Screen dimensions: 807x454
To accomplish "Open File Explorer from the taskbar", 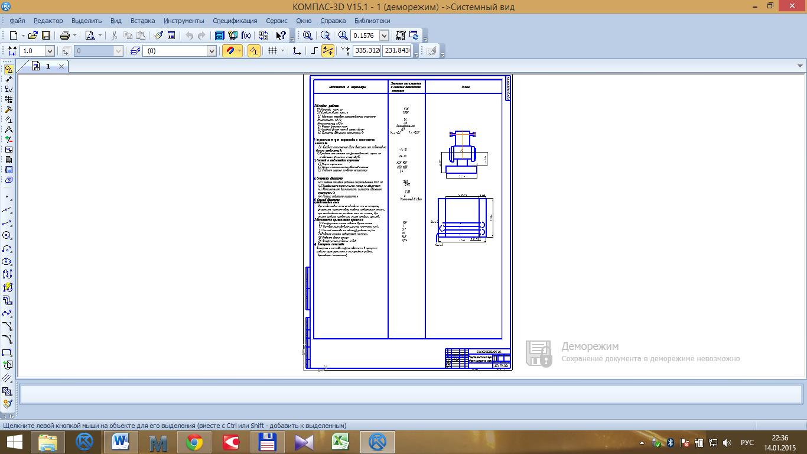I will click(x=48, y=442).
